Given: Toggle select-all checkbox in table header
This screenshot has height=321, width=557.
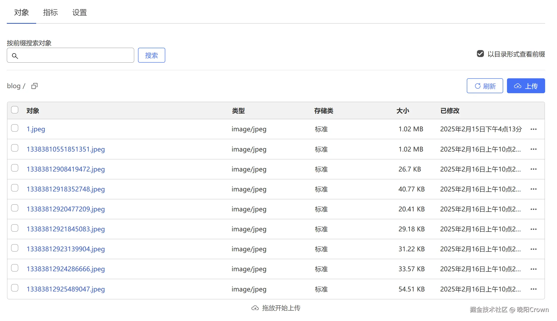Looking at the screenshot, I should click(15, 110).
